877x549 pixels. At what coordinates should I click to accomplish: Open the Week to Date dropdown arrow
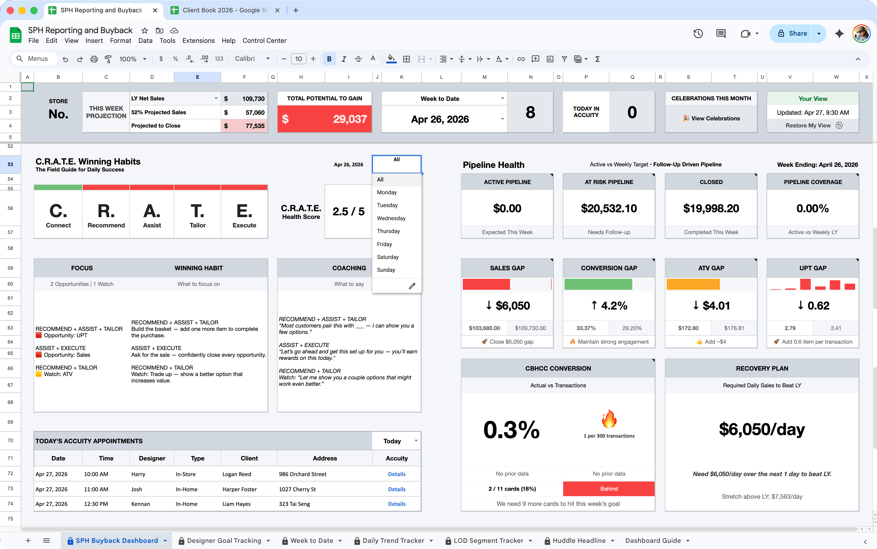[502, 98]
